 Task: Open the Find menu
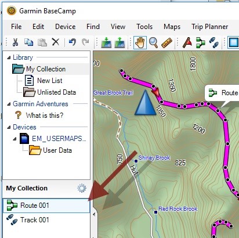(93, 27)
